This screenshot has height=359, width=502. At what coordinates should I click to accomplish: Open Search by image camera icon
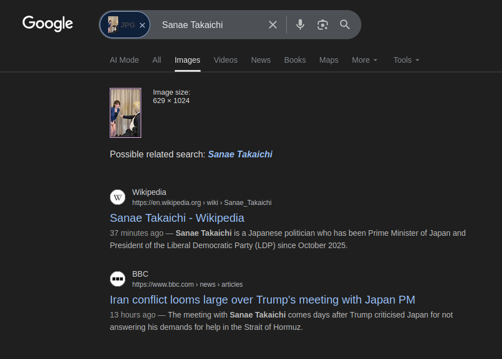pyautogui.click(x=322, y=25)
